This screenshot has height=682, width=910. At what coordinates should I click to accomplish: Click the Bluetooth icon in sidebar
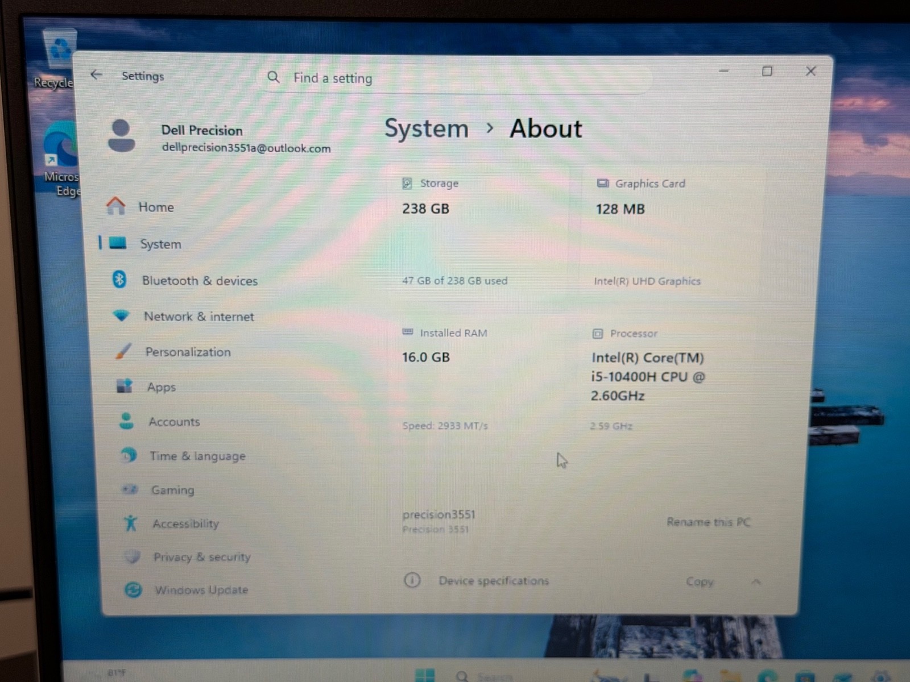[x=119, y=279]
